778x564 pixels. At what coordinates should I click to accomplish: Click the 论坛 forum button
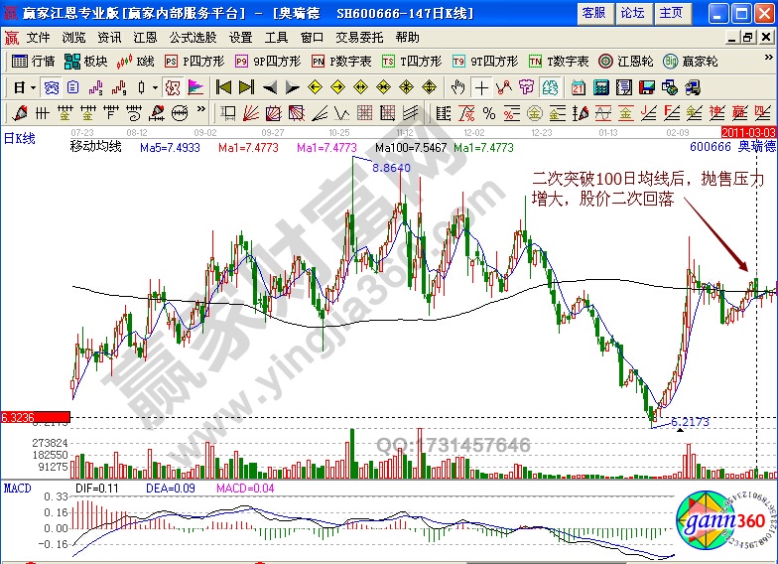(x=632, y=13)
